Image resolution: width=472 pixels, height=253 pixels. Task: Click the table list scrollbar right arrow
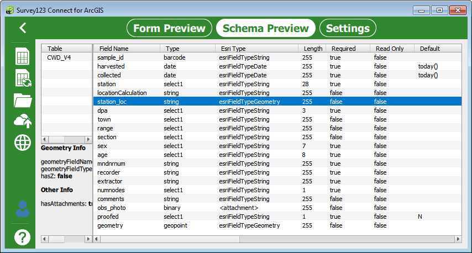88,140
